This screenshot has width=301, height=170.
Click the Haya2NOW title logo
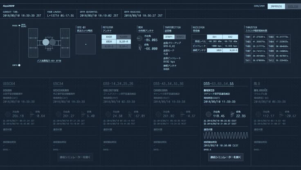(9, 6)
